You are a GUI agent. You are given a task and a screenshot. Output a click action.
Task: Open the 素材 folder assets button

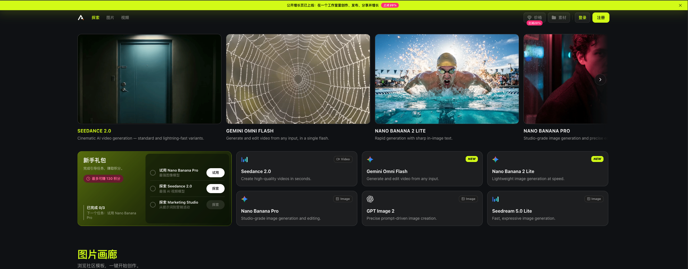click(x=559, y=18)
